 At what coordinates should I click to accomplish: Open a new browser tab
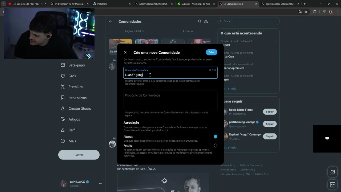point(305,4)
